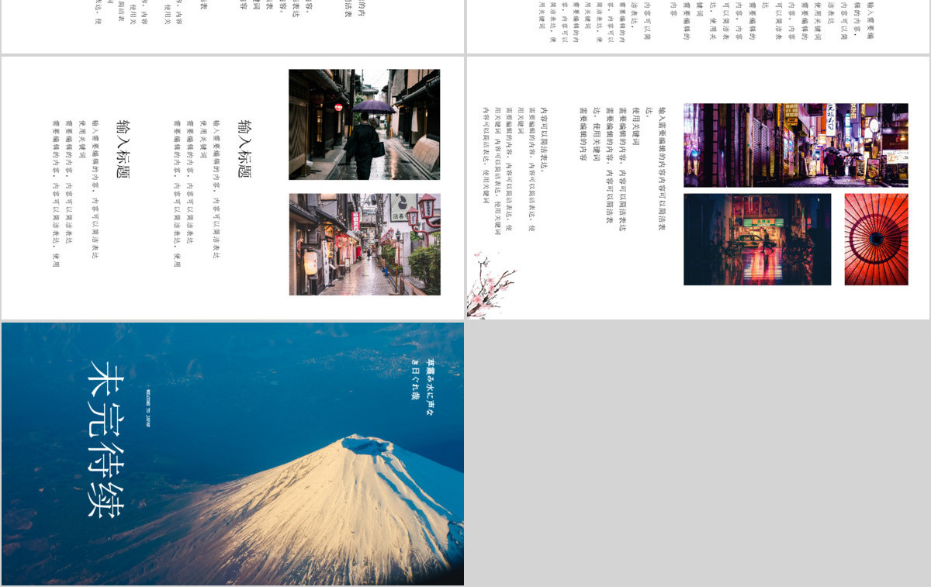
Task: Select the photo of woman with purple umbrella
Action: coord(365,125)
